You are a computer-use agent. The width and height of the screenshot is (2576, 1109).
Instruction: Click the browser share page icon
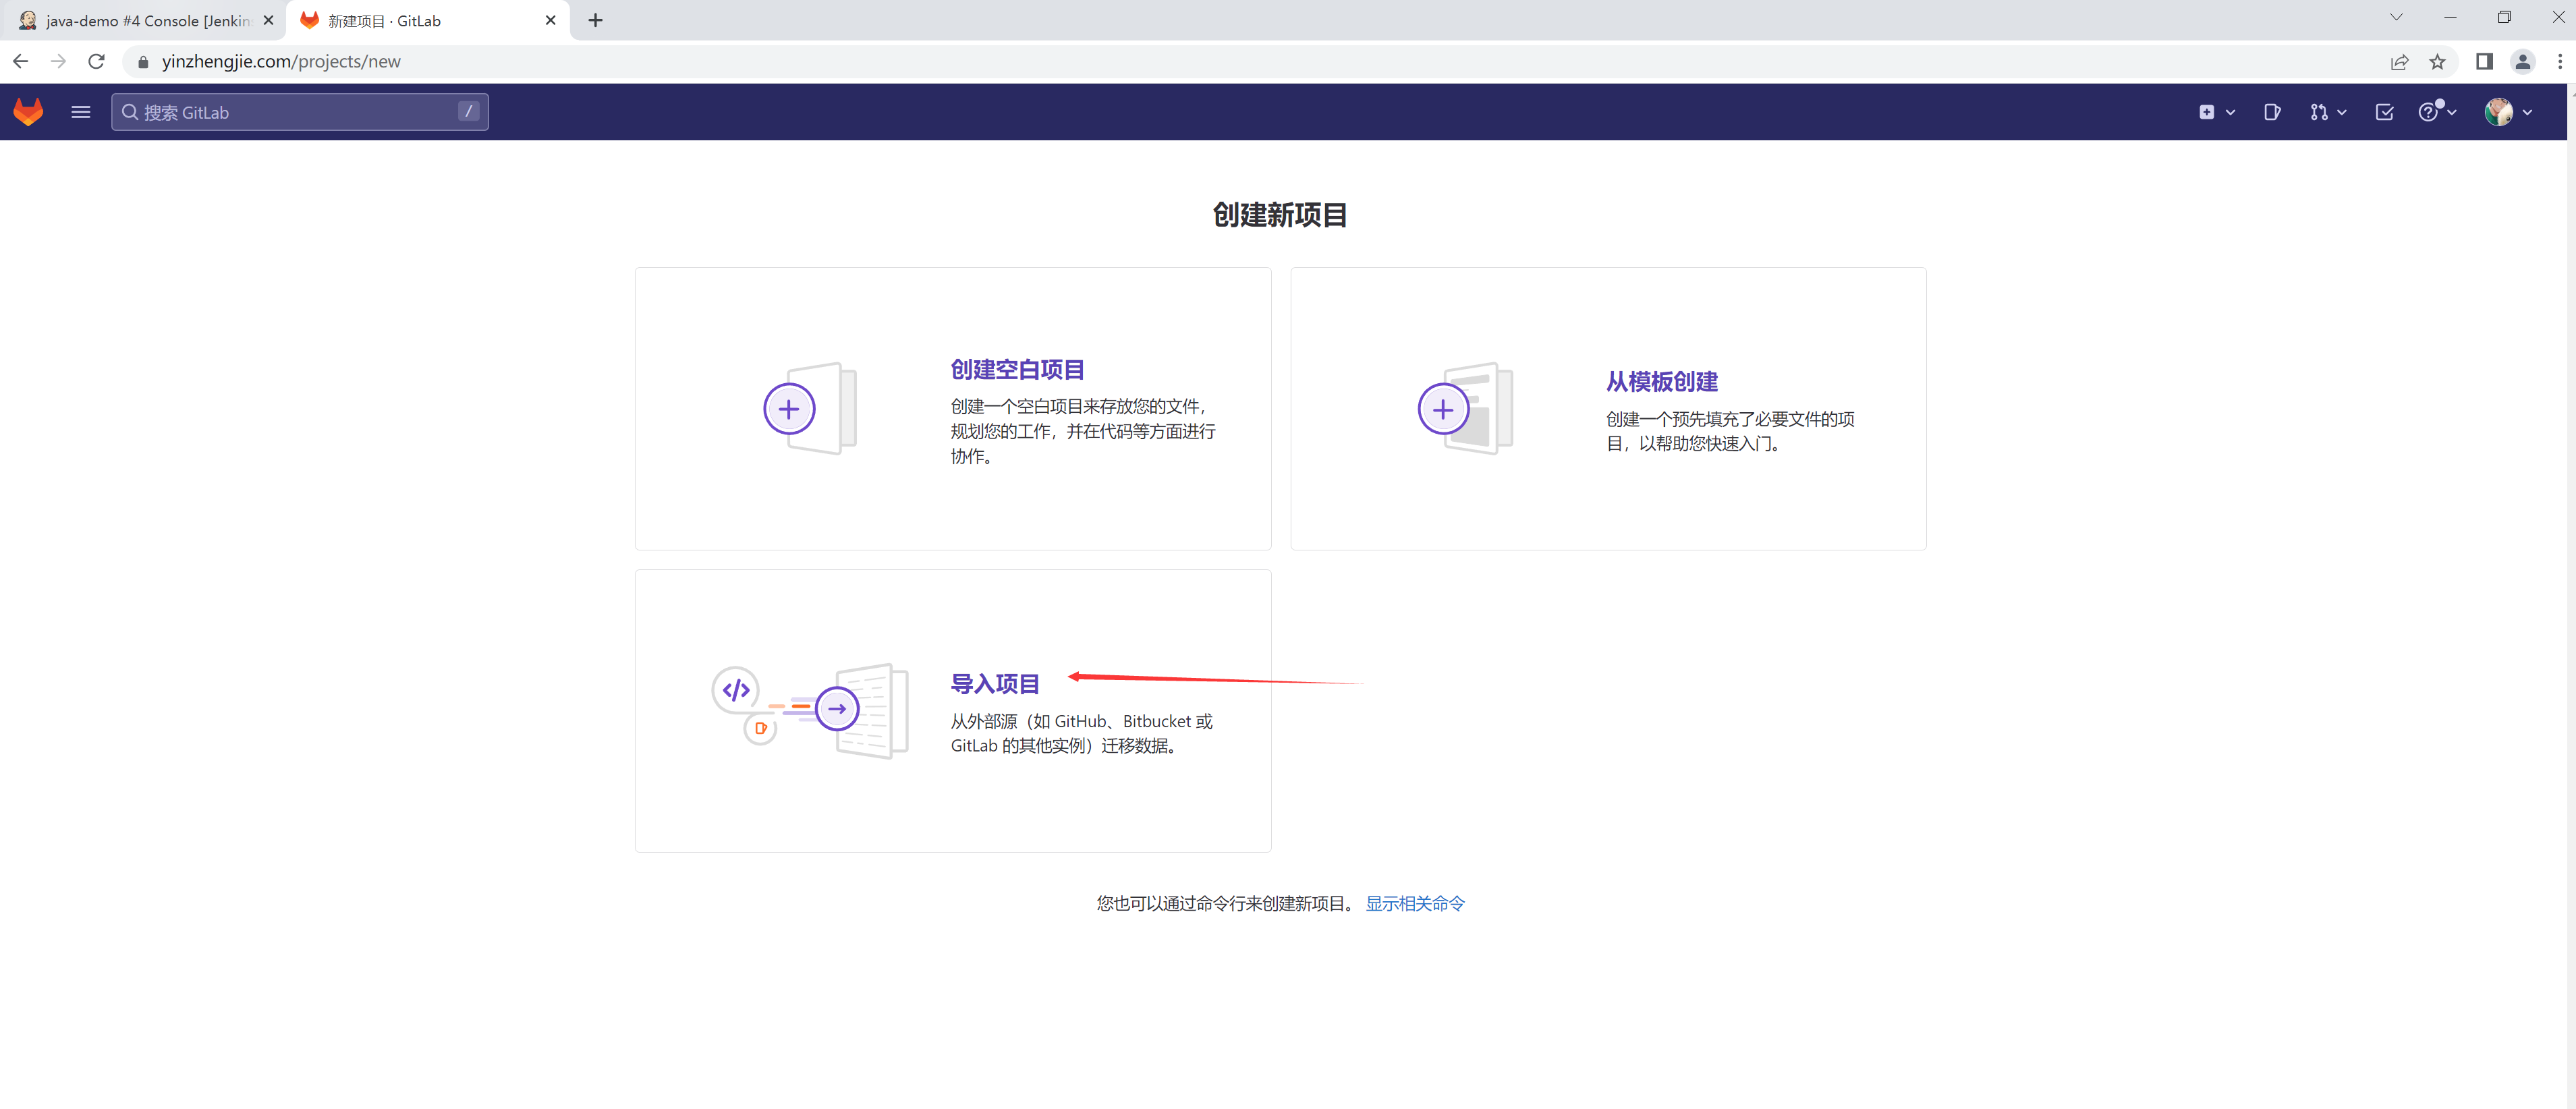tap(2399, 62)
